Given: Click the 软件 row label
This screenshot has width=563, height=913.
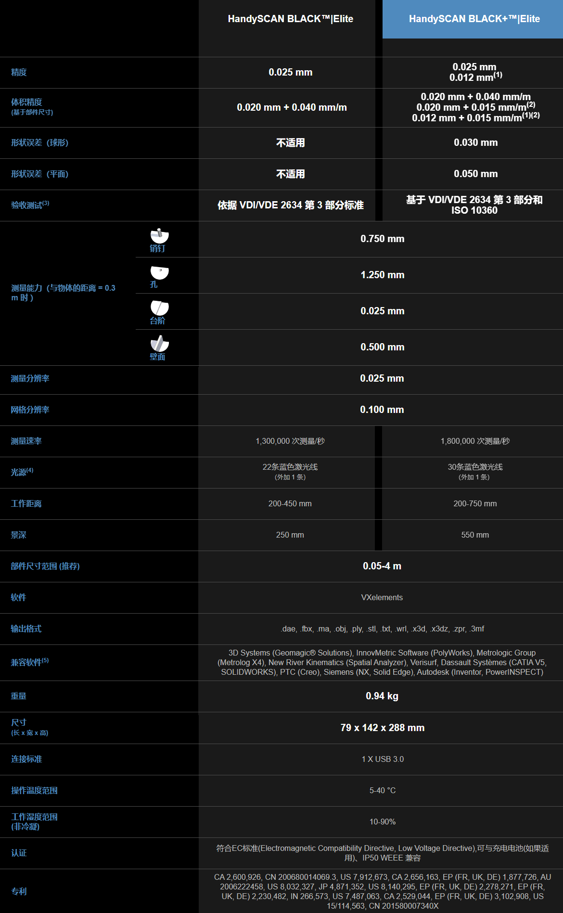Looking at the screenshot, I should (x=19, y=597).
